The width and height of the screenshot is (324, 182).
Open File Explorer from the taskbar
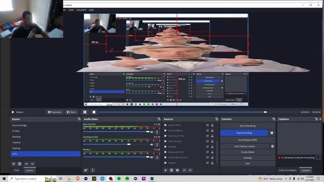click(69, 178)
